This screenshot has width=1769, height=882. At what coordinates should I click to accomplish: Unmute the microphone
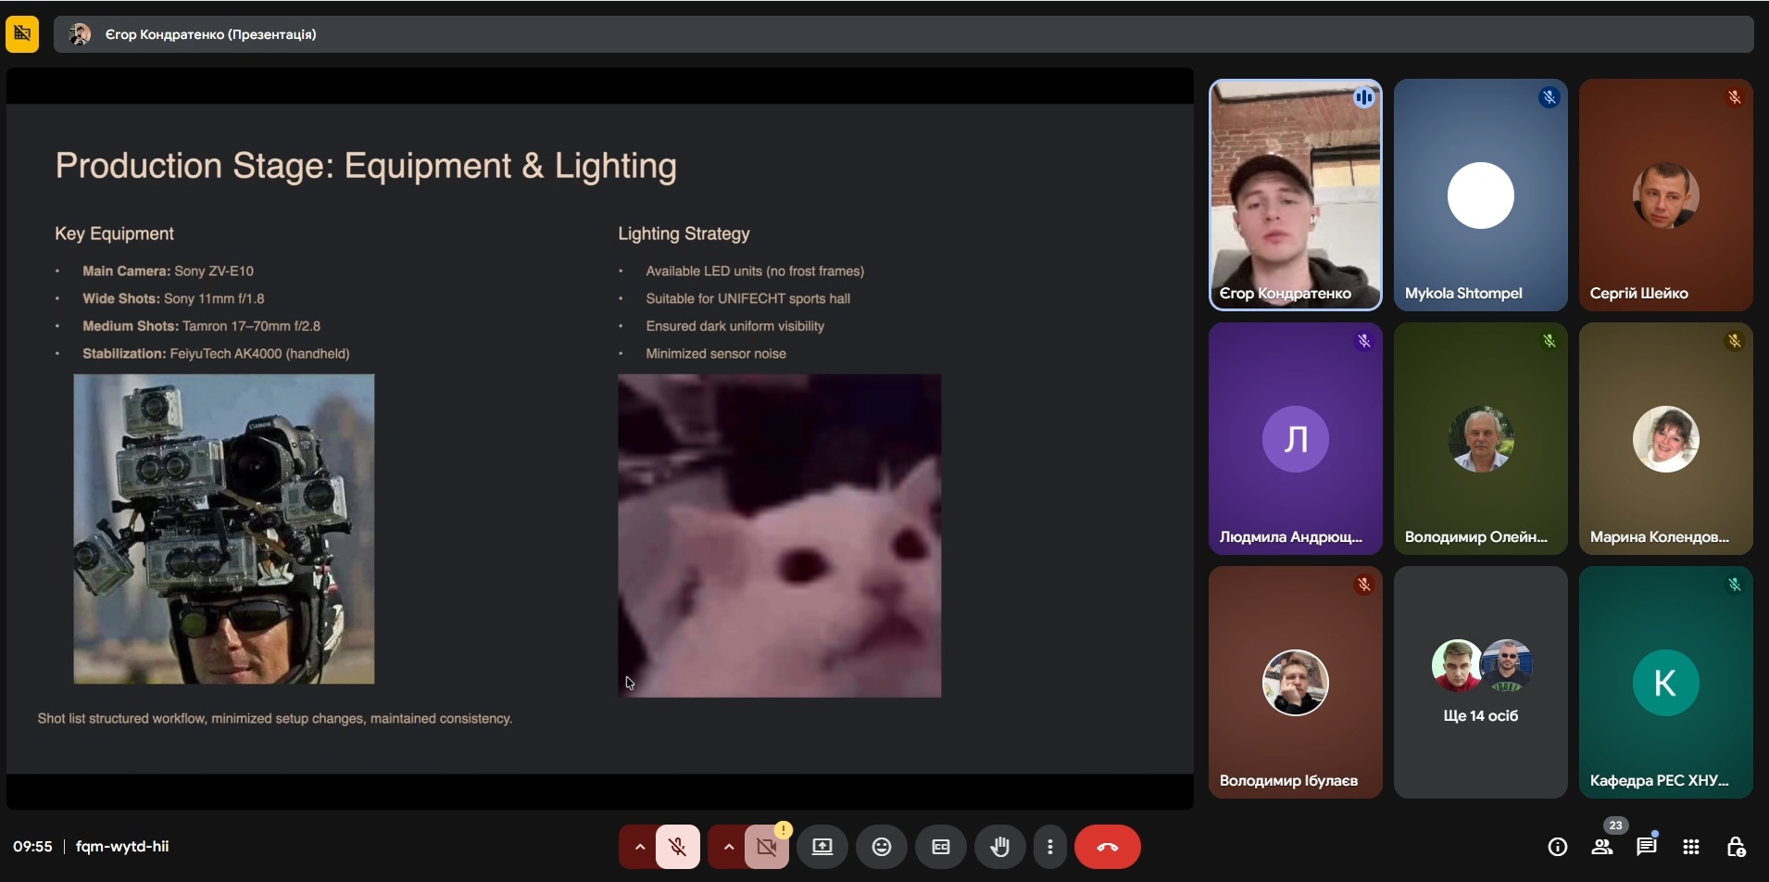pos(678,847)
